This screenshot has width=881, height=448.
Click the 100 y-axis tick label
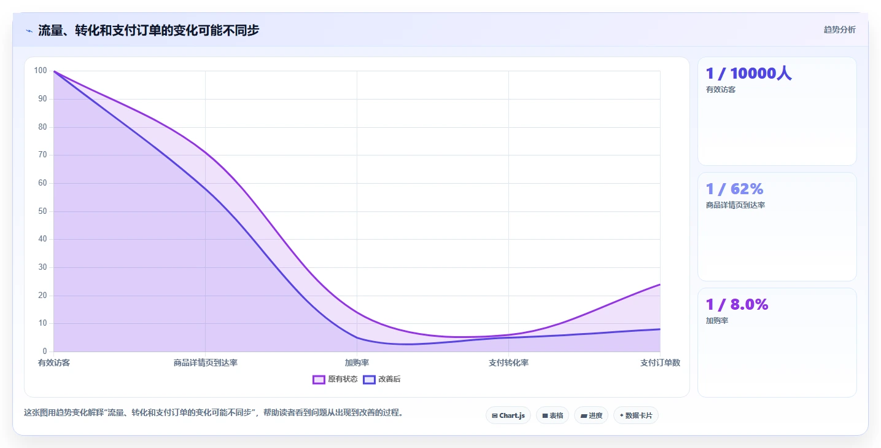[41, 71]
